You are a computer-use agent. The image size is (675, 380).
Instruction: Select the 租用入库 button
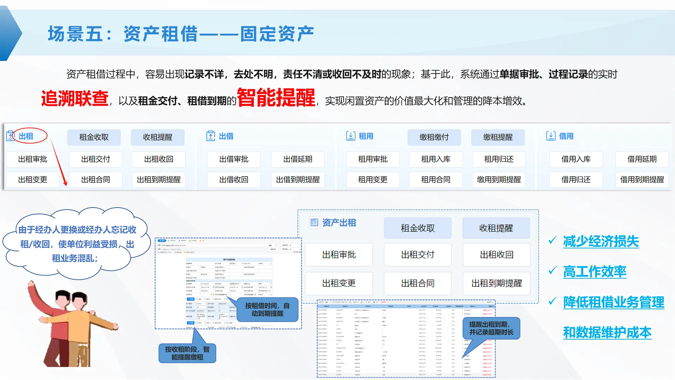click(436, 159)
